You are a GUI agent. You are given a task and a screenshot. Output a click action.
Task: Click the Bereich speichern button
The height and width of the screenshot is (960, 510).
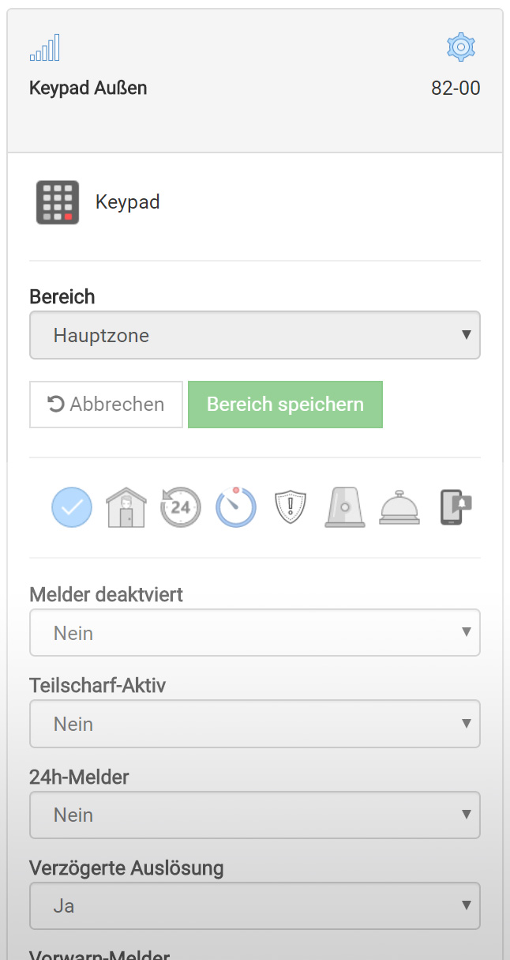tap(285, 405)
